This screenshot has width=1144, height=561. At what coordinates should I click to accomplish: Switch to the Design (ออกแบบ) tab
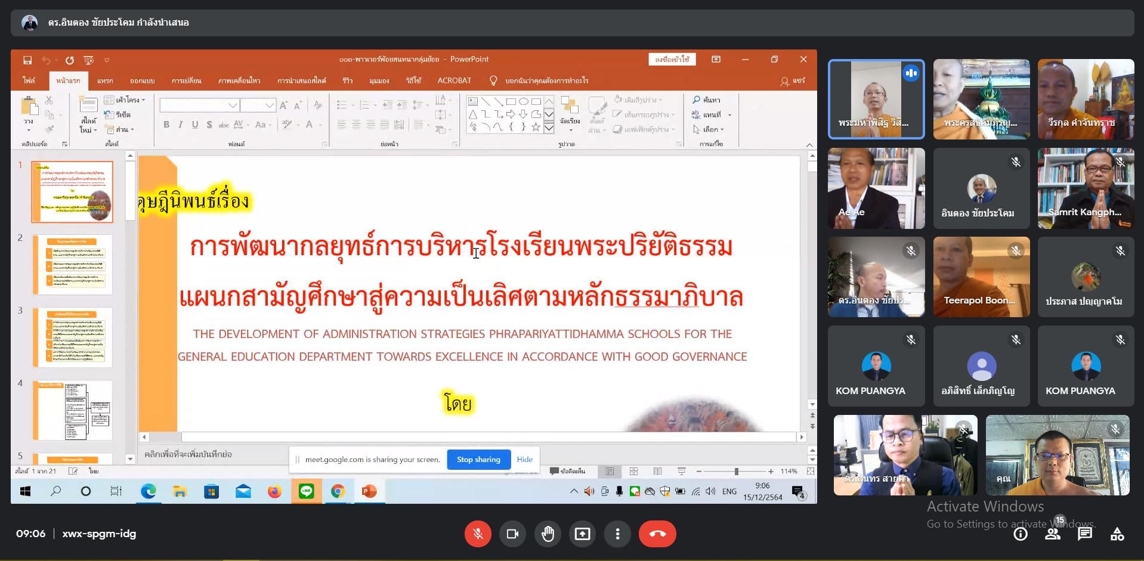coord(143,80)
